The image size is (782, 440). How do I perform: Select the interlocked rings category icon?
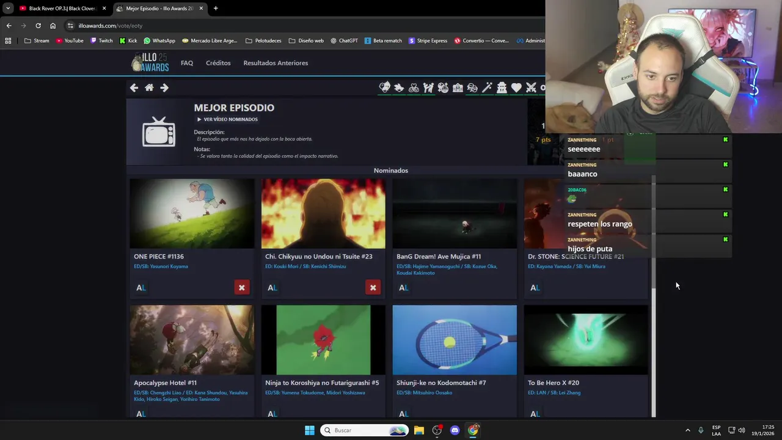(414, 87)
